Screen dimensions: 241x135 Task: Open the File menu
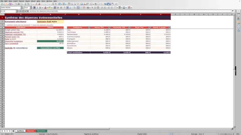tap(2, 1)
